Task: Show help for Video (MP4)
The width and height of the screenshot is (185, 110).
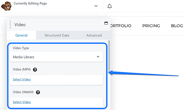Action: click(x=35, y=70)
